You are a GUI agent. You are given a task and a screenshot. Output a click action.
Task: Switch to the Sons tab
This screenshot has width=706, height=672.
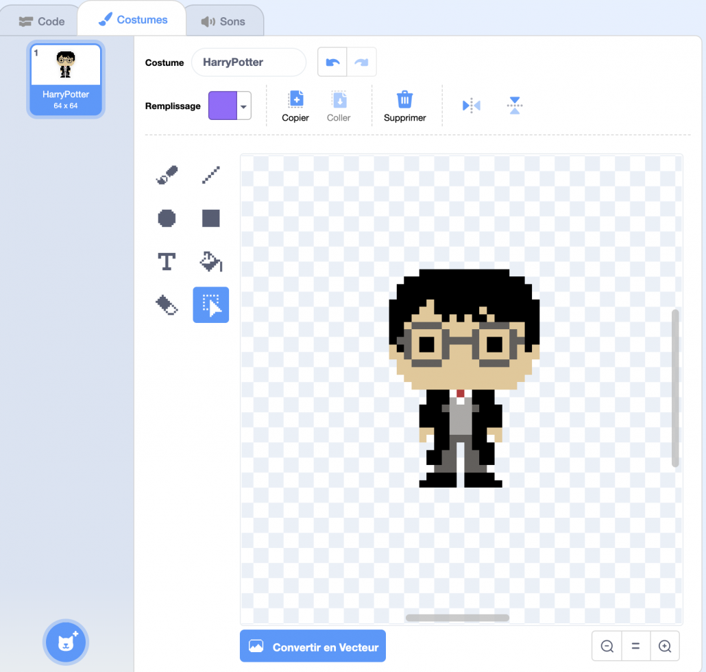(223, 21)
